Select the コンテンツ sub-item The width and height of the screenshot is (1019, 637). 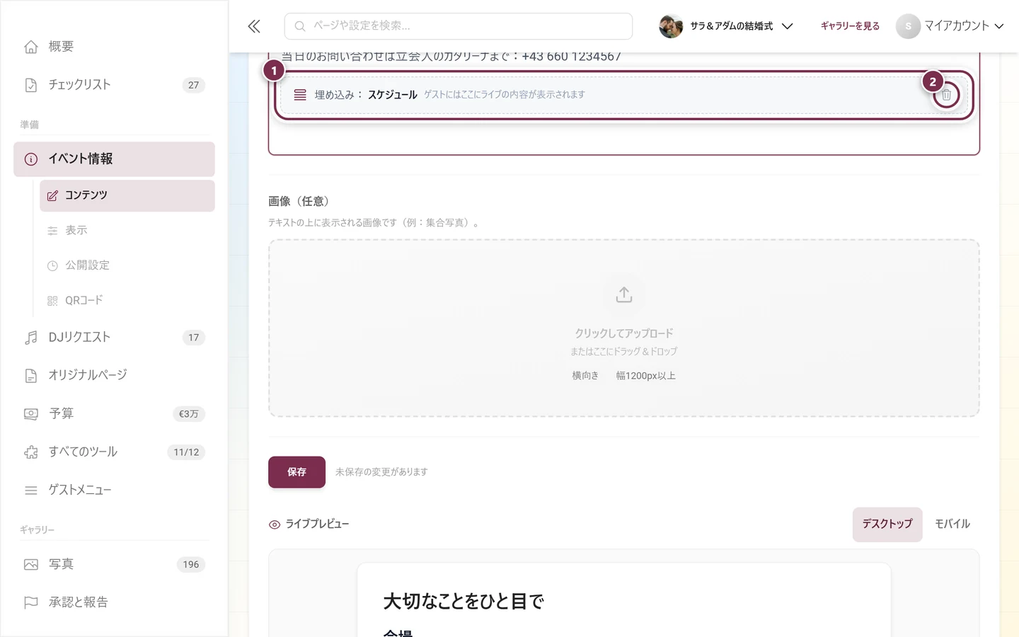127,195
